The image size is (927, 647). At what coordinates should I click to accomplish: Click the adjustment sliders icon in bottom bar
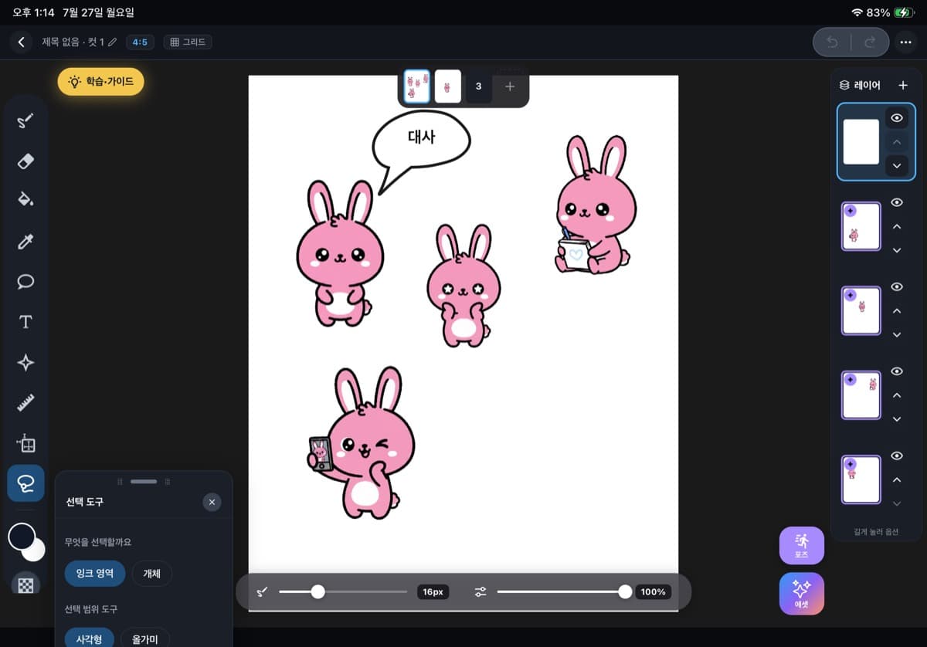click(x=480, y=592)
